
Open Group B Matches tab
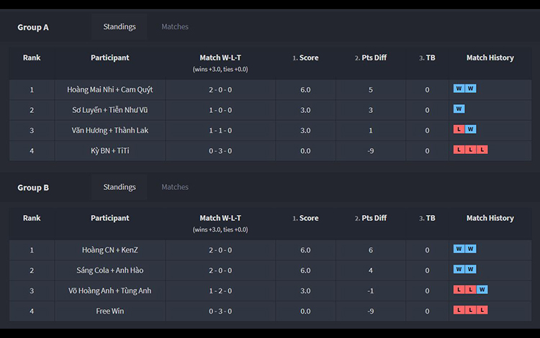coord(175,187)
